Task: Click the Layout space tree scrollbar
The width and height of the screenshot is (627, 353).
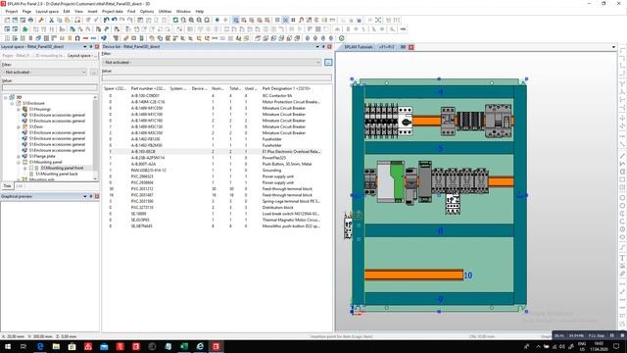Action: pos(95,138)
